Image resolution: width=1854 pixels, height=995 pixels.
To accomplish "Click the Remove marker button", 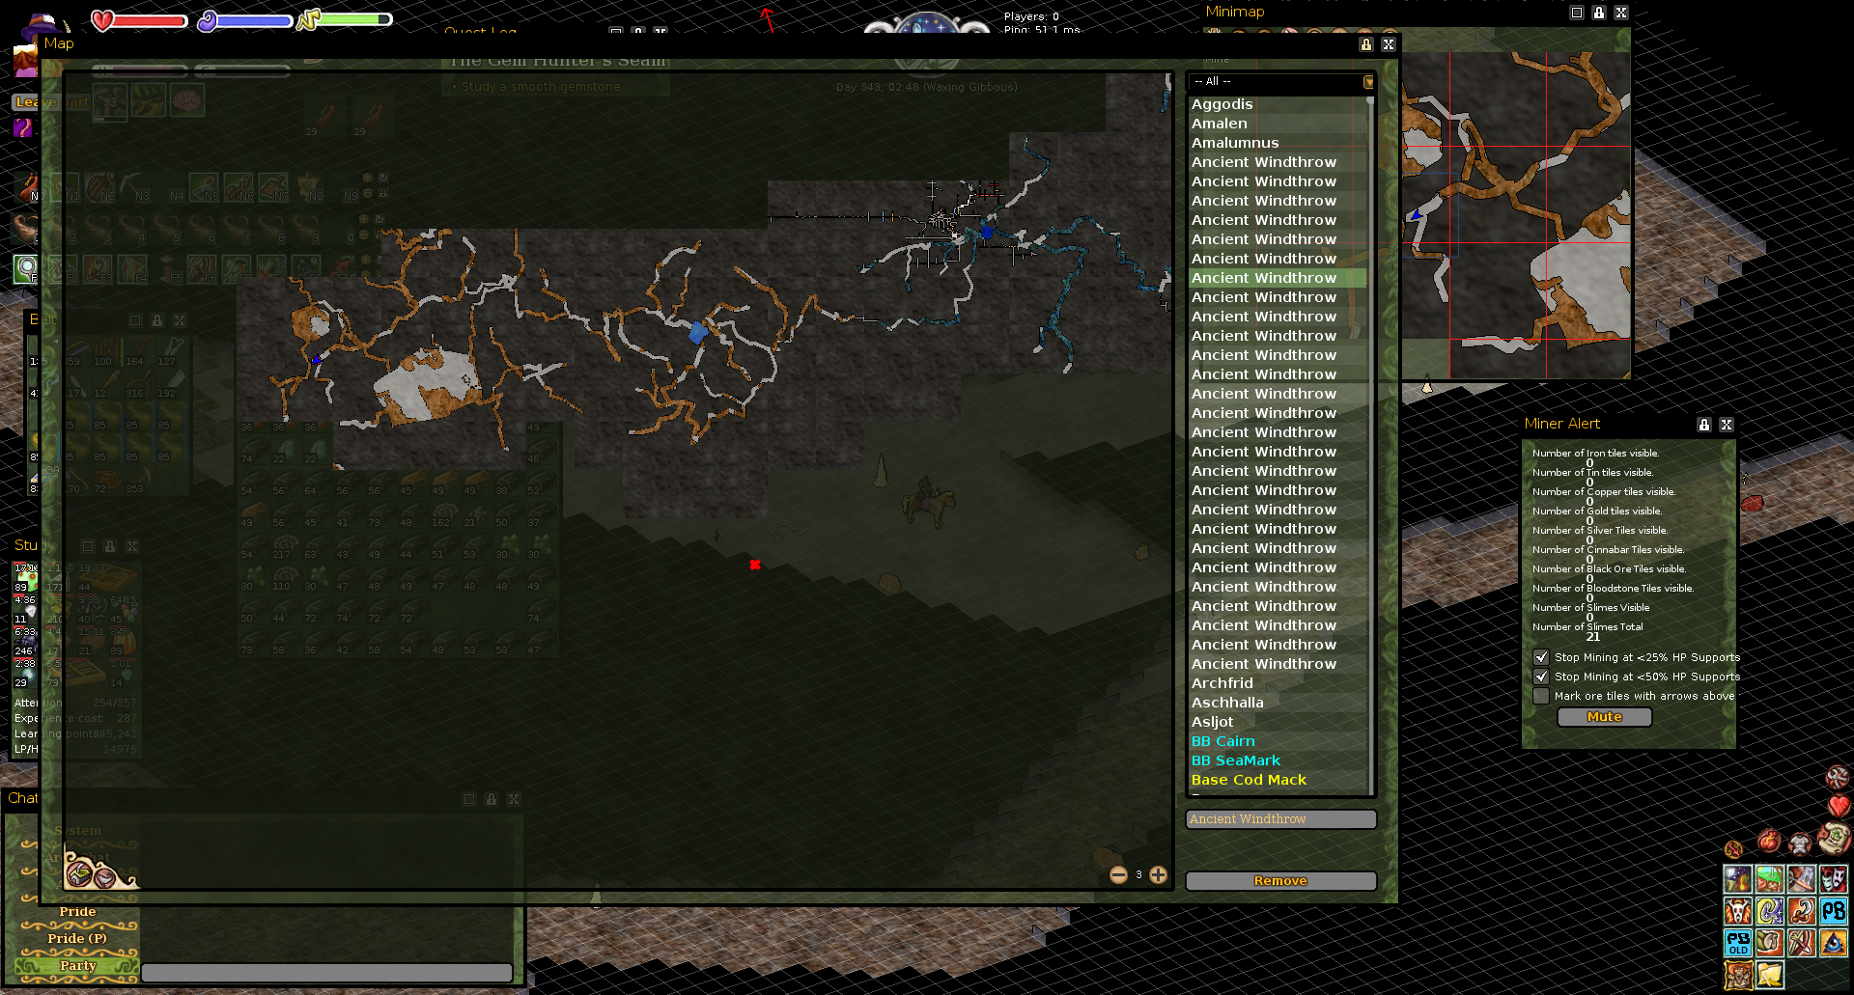I will (1280, 881).
